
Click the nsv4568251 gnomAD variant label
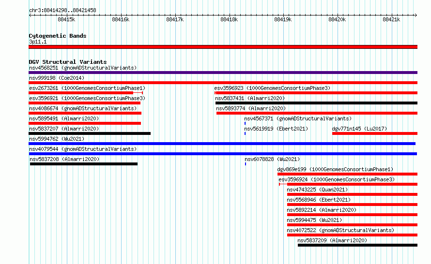click(x=83, y=68)
